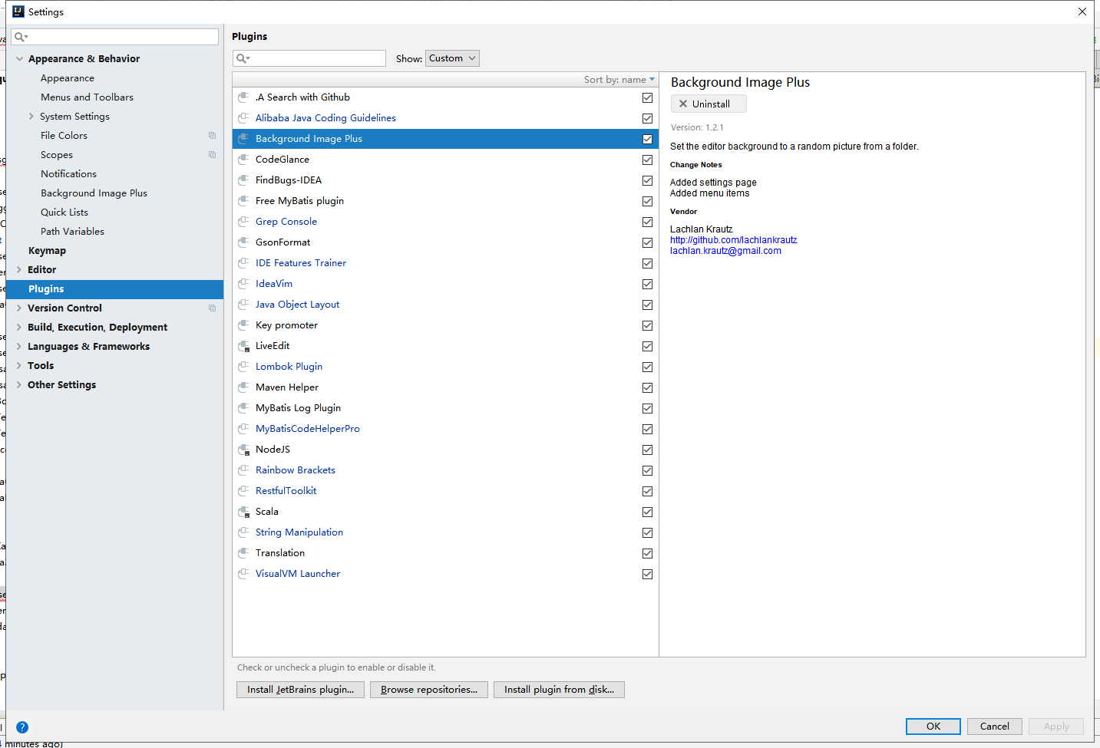This screenshot has width=1100, height=748.
Task: Toggle the String Manipulation checkbox
Action: pyautogui.click(x=648, y=532)
